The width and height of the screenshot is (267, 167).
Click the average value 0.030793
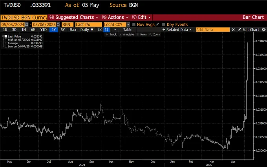(37, 43)
